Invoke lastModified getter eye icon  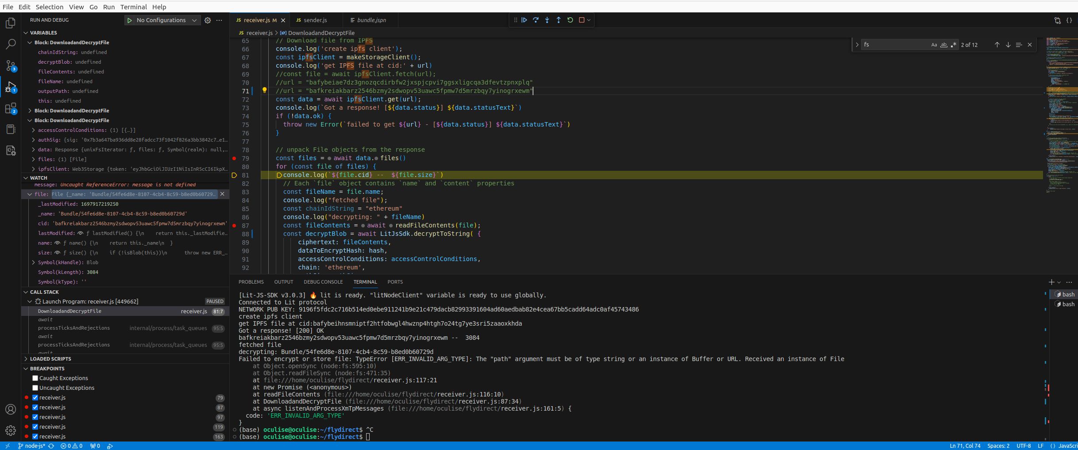(x=80, y=233)
